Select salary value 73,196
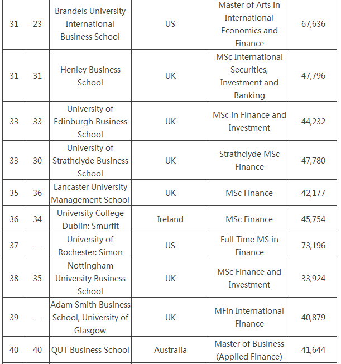The width and height of the screenshot is (341, 364). 313,246
